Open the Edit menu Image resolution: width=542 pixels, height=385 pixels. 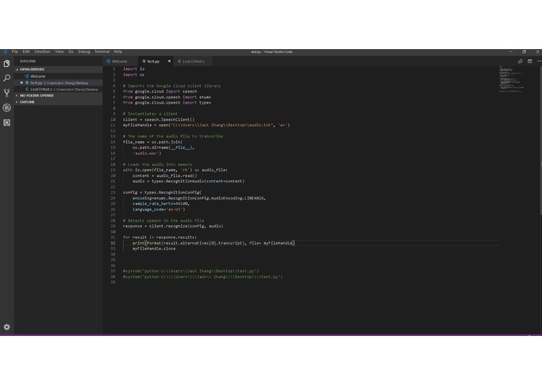pyautogui.click(x=27, y=51)
